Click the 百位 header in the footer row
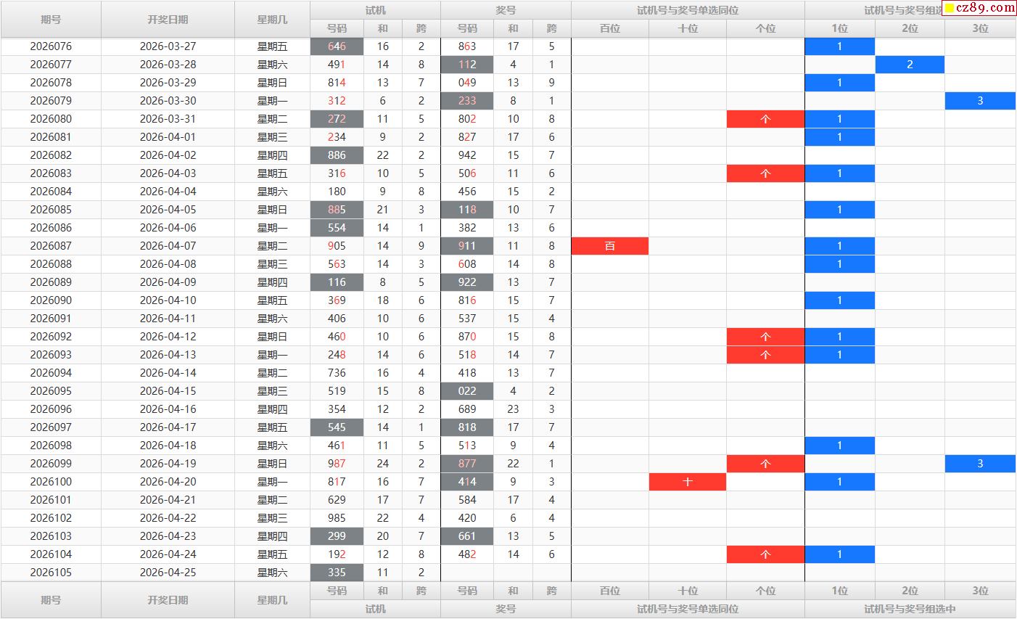The width and height of the screenshot is (1017, 619). click(610, 591)
